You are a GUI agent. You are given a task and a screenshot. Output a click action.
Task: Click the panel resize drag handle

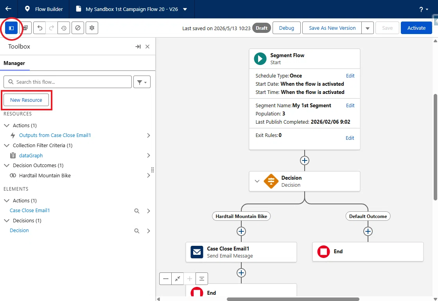(153, 169)
